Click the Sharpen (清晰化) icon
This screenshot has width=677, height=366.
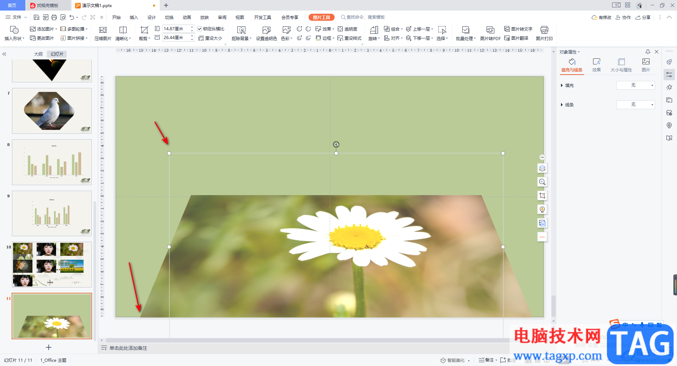[x=123, y=30]
